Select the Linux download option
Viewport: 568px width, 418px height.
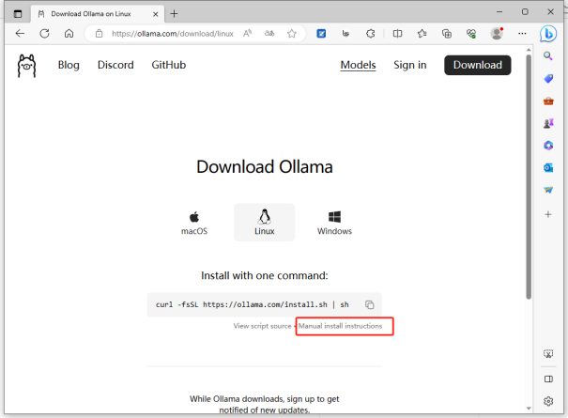coord(265,223)
